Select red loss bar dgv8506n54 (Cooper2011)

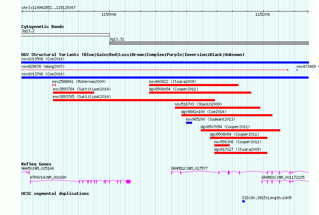coord(200,93)
